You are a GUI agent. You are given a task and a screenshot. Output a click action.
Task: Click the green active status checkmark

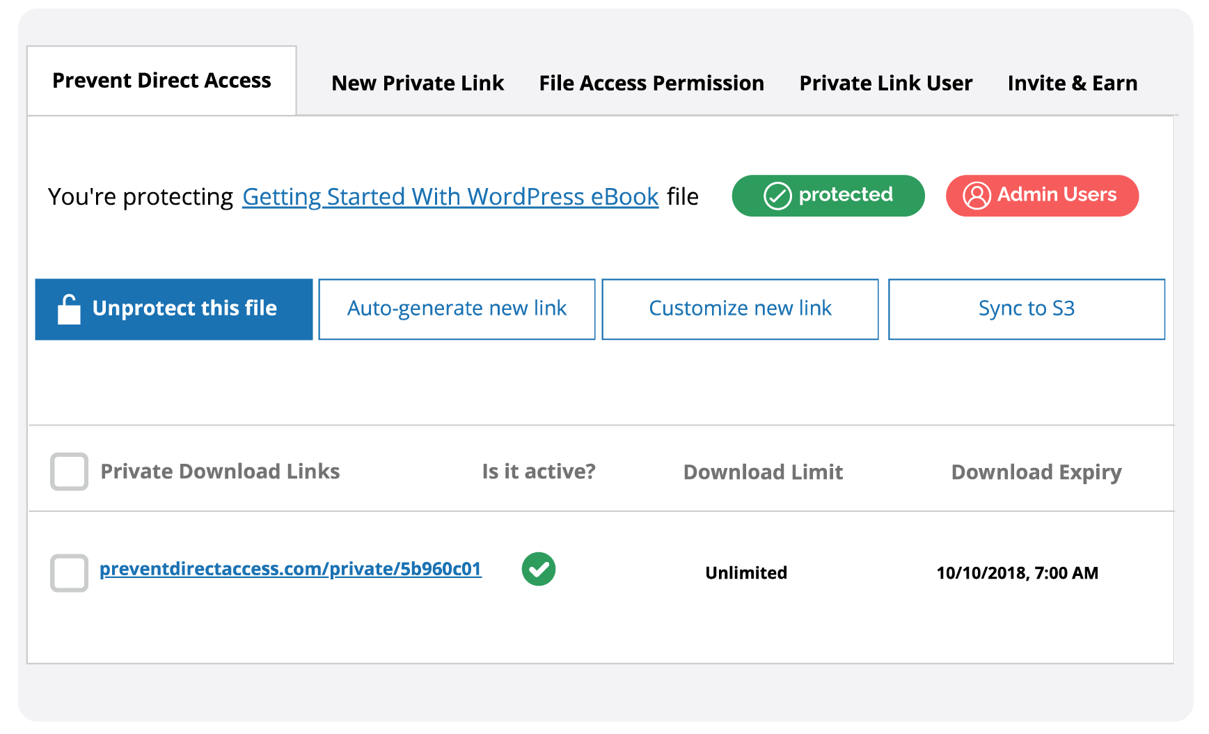(x=539, y=570)
